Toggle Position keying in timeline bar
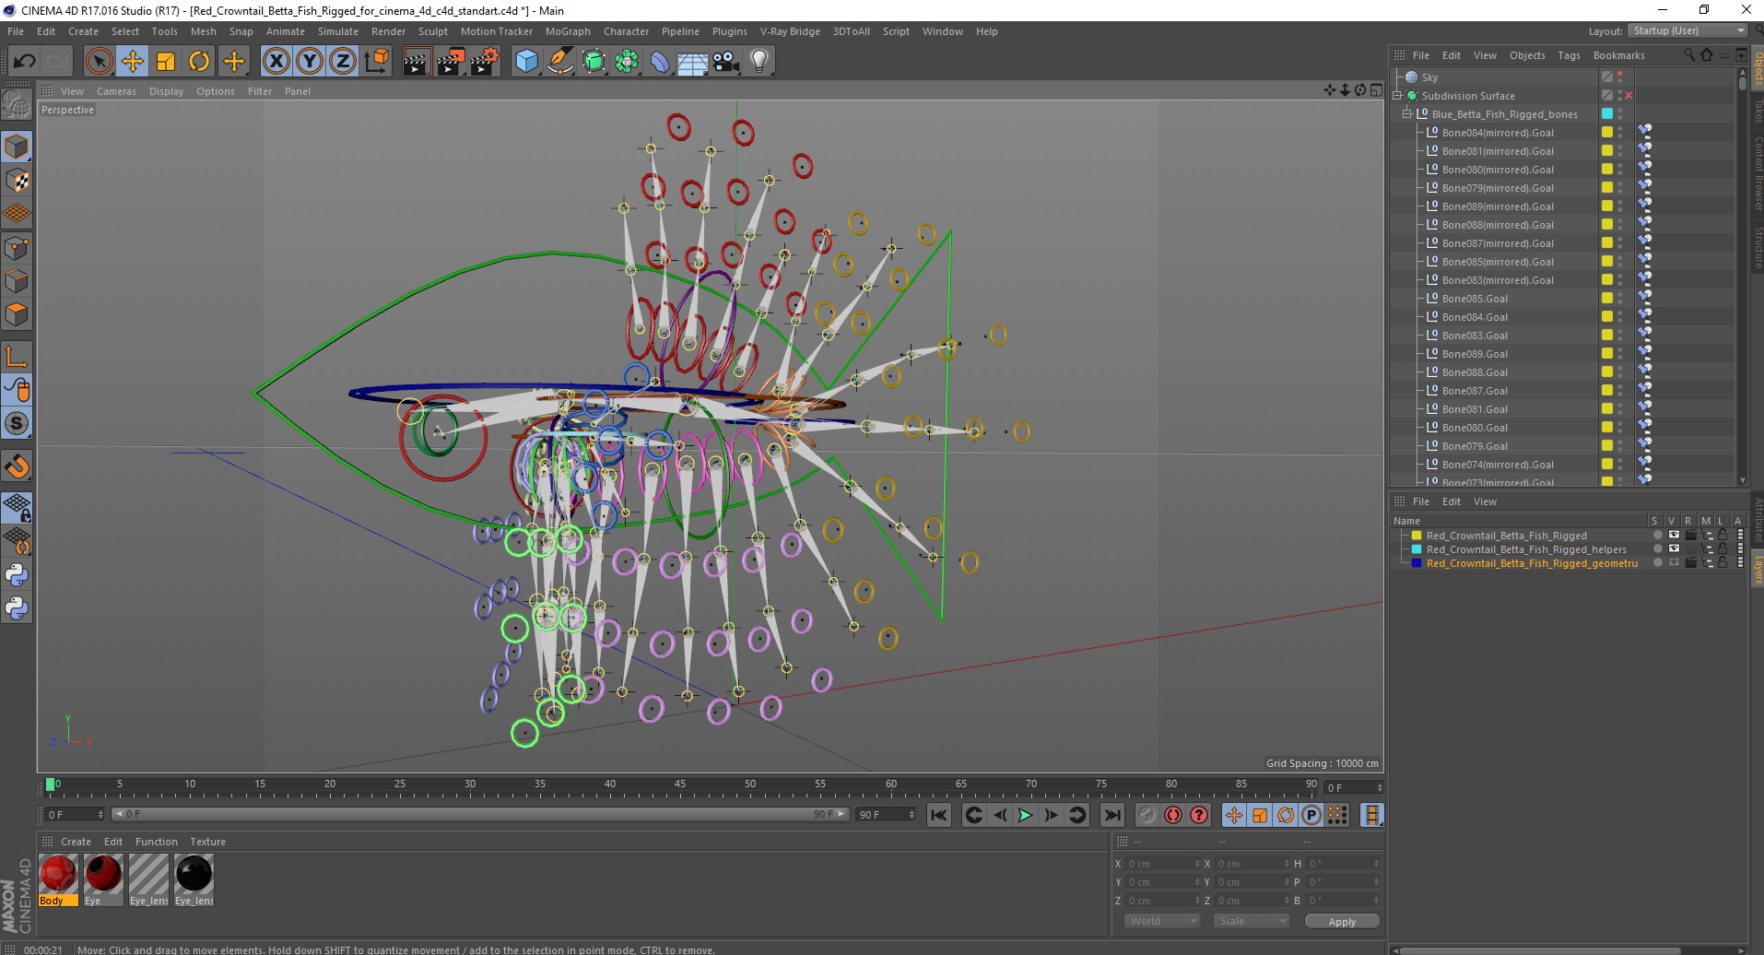 (1233, 815)
